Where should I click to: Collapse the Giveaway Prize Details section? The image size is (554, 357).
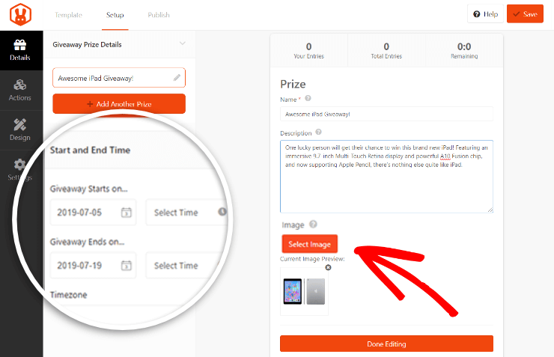(183, 44)
